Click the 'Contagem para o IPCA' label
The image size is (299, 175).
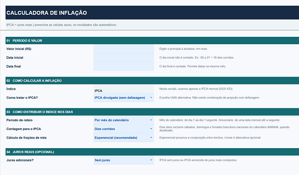[x=24, y=129]
